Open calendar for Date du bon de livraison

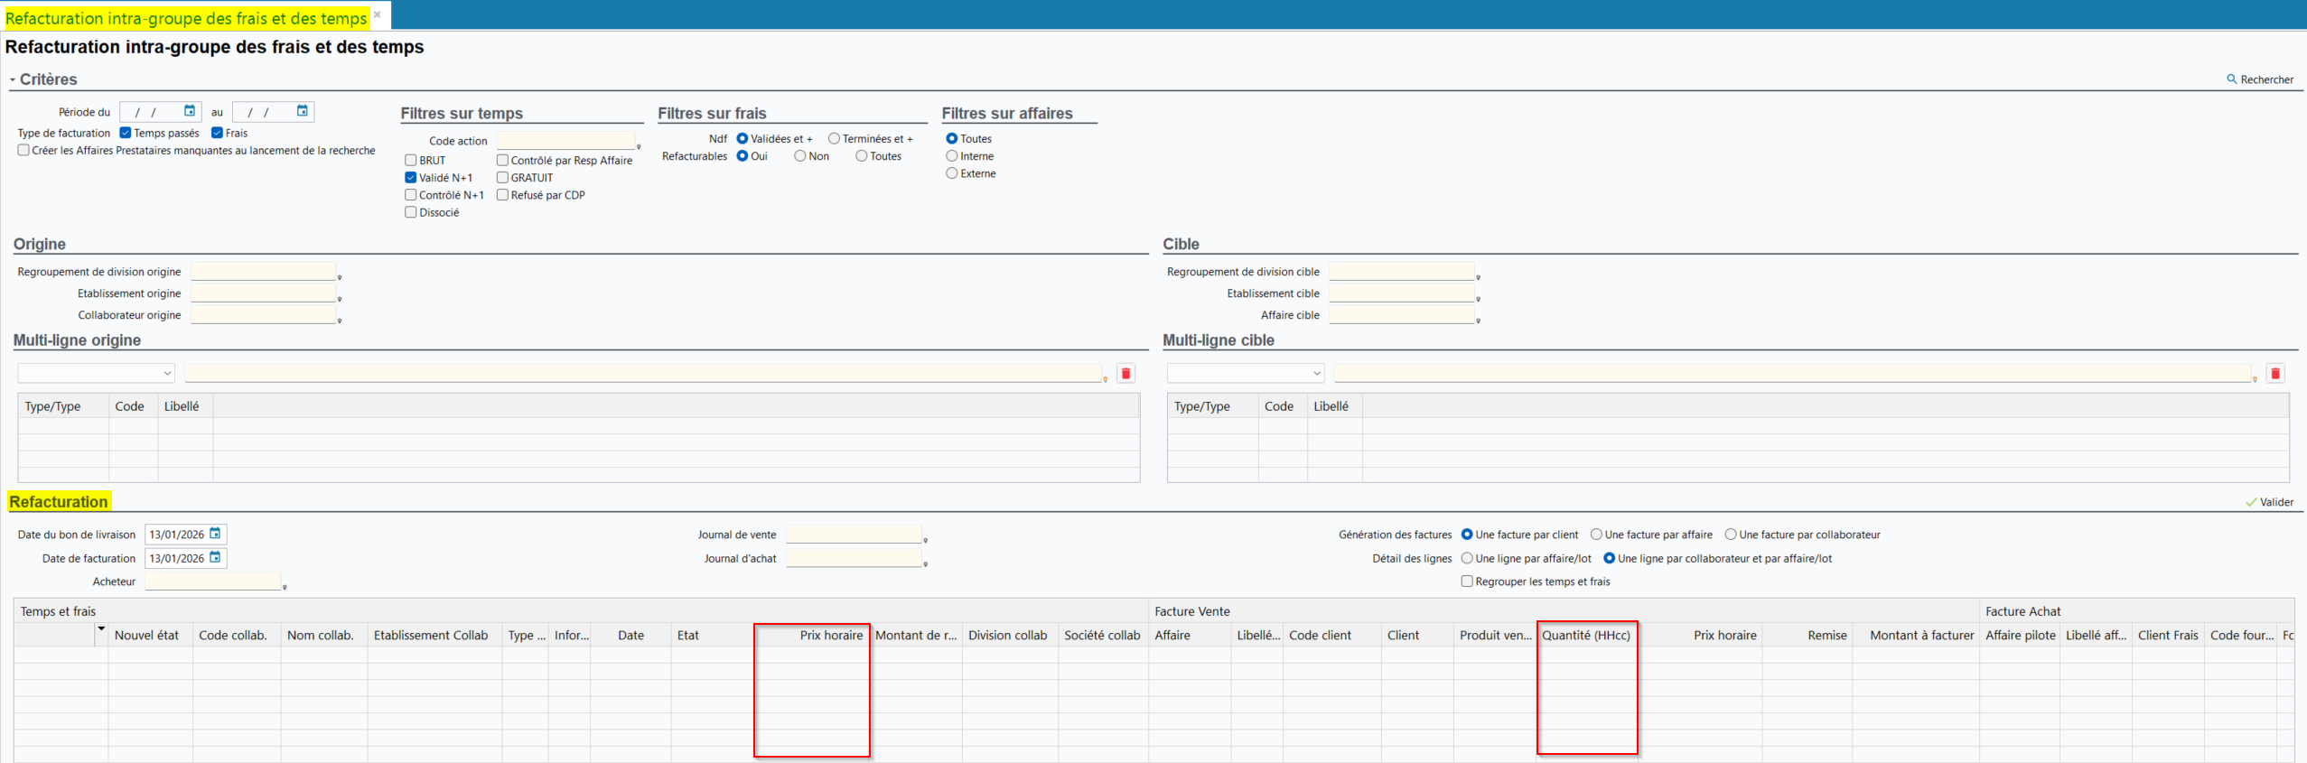pos(216,534)
